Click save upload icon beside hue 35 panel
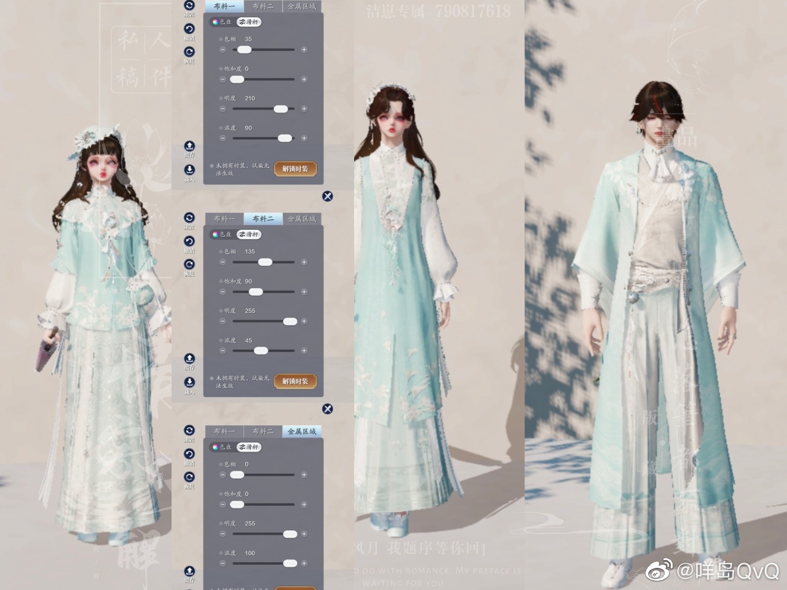 click(189, 146)
